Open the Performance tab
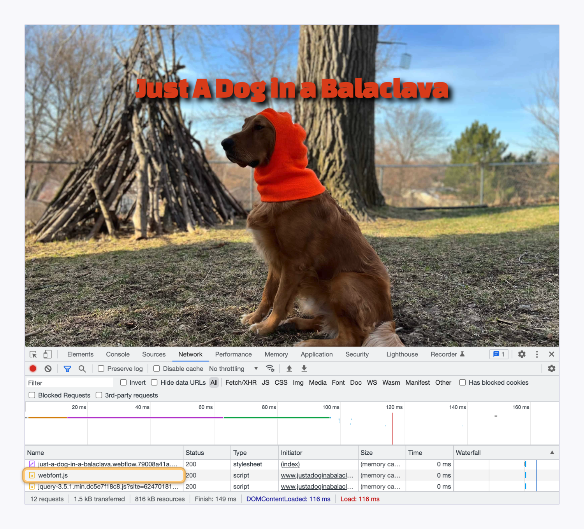 point(233,354)
